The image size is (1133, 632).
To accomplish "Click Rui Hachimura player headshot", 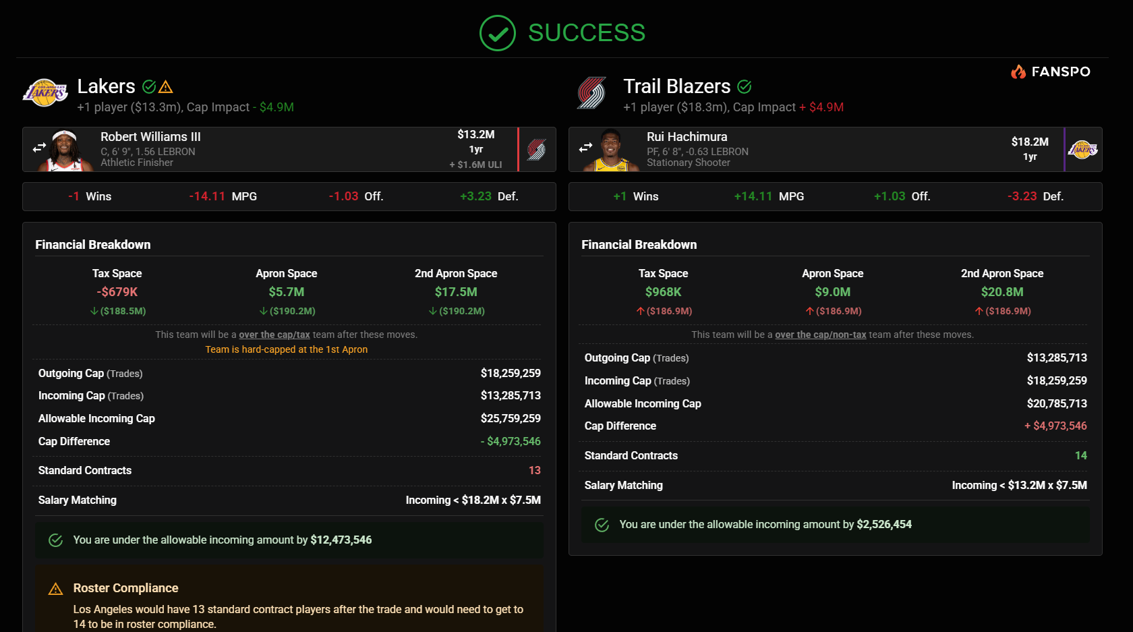I will 611,150.
